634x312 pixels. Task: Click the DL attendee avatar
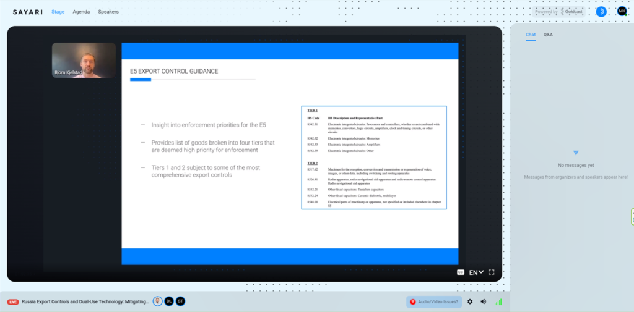coord(169,301)
